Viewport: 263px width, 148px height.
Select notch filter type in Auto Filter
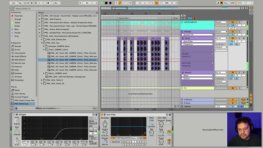point(124,138)
